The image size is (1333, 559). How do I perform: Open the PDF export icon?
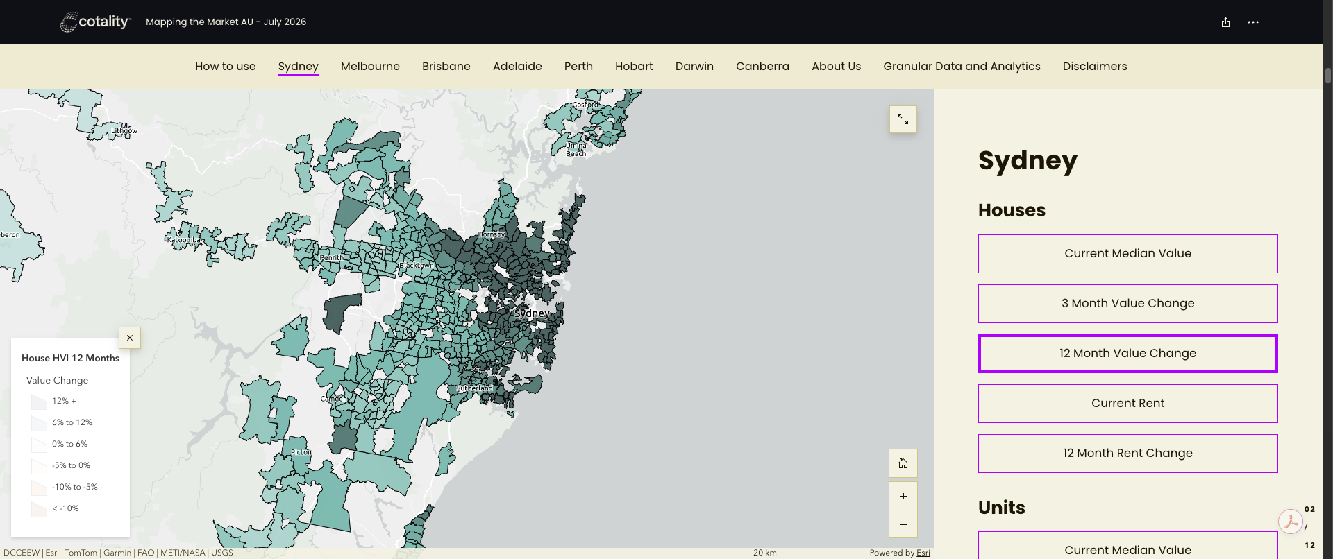point(1291,521)
